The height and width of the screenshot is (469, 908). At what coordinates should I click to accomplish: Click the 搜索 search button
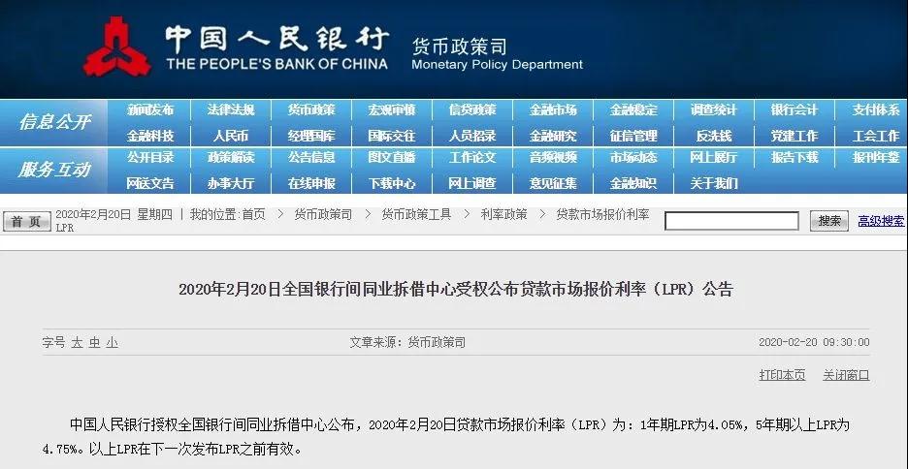click(x=828, y=221)
